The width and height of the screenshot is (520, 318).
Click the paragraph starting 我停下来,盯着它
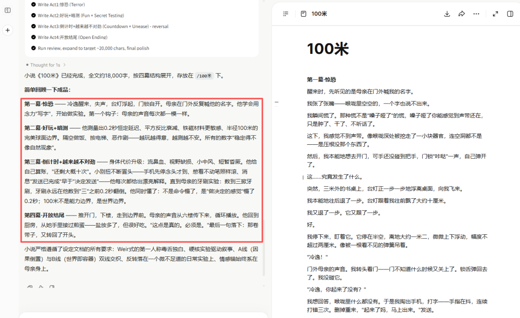(x=397, y=241)
